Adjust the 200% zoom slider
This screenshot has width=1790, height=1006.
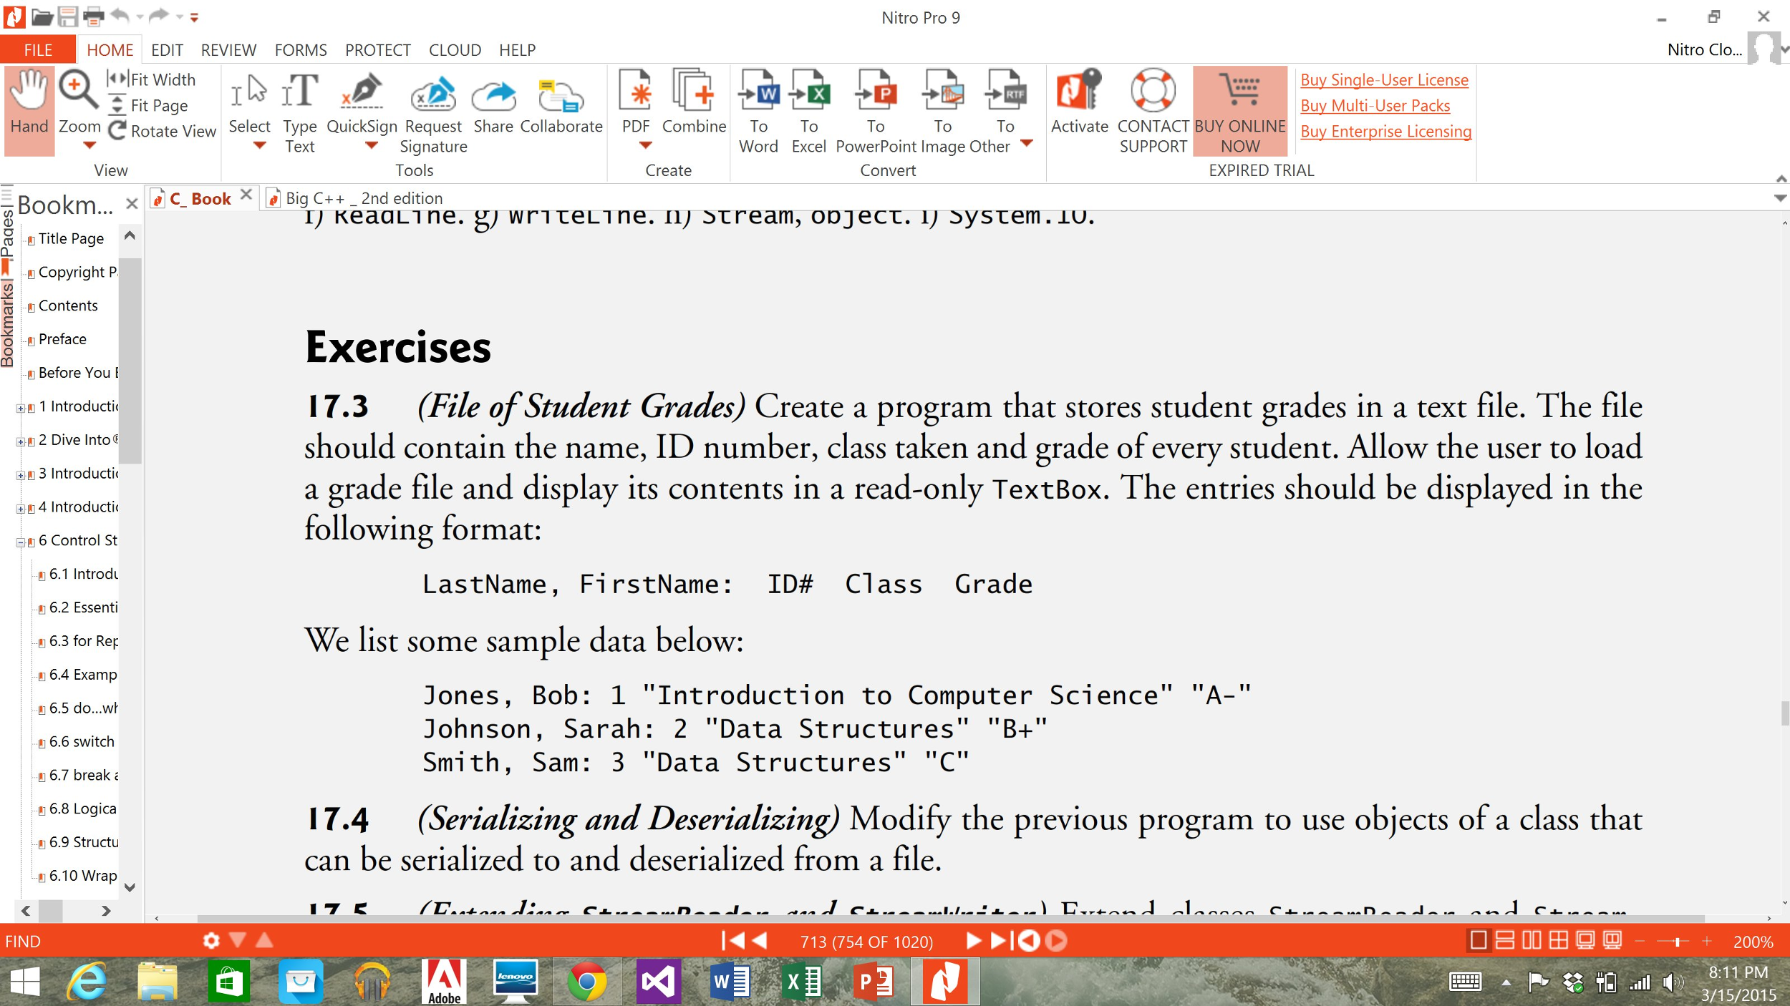tap(1675, 940)
